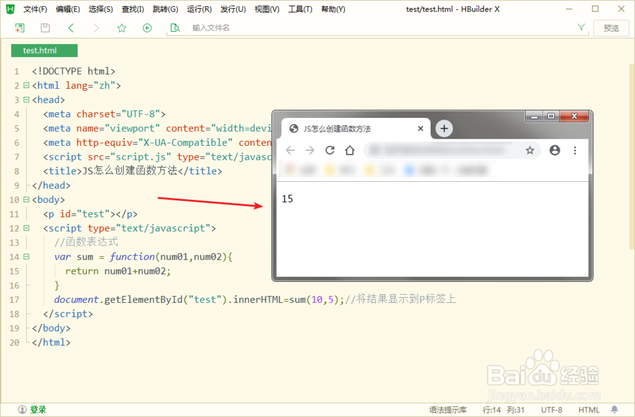This screenshot has width=635, height=417.
Task: Open file search with magnifier icon
Action: point(176,28)
